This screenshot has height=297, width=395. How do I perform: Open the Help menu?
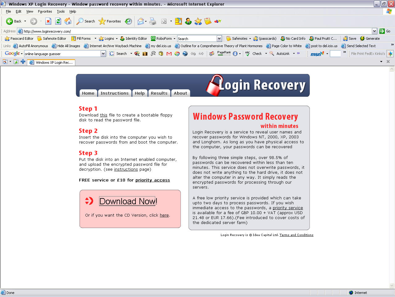pos(73,11)
